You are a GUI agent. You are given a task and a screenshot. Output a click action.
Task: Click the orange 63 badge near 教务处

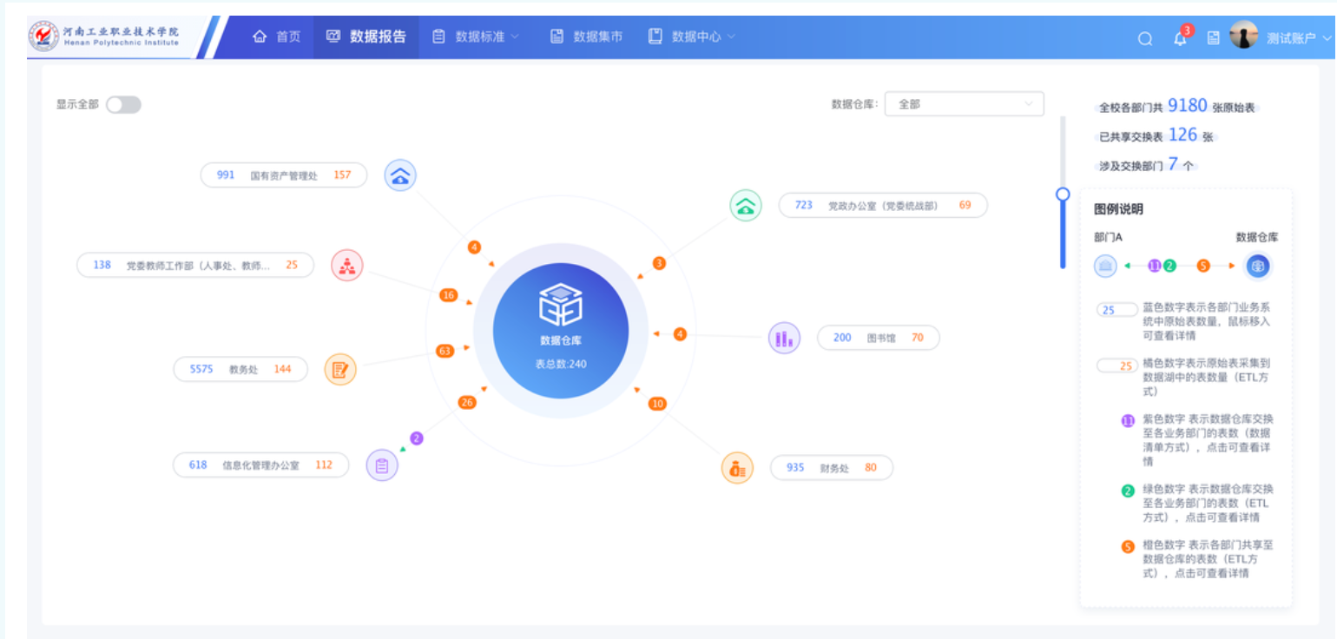click(x=445, y=351)
